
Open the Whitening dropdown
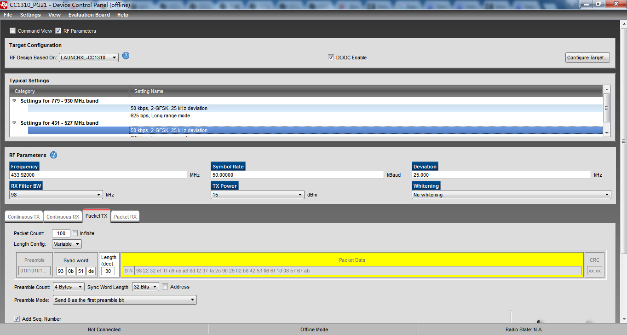[512, 195]
